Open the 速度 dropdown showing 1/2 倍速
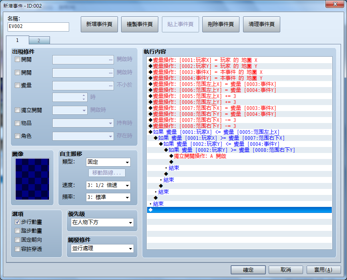This screenshot has height=280, width=347. [x=108, y=185]
